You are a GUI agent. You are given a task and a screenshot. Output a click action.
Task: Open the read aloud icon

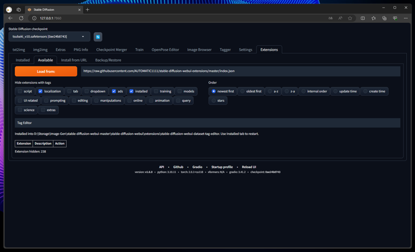tap(340, 18)
